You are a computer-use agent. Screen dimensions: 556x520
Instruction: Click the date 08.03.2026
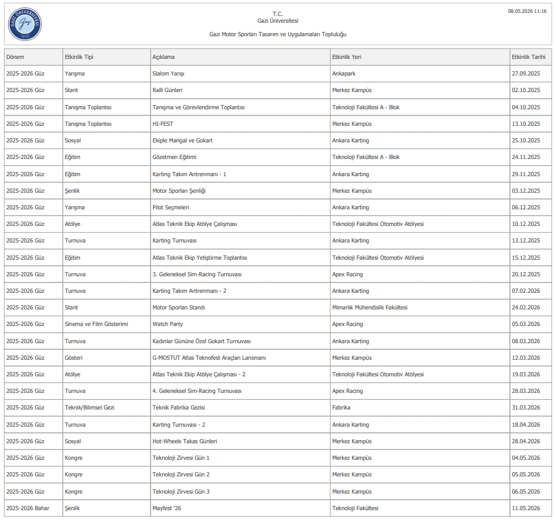(x=526, y=341)
